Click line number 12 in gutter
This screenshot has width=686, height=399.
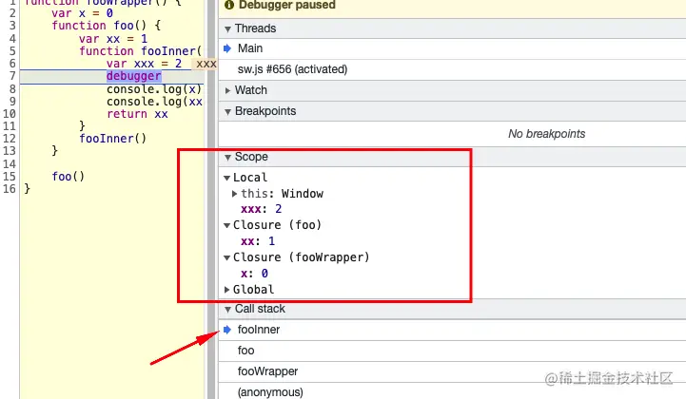pos(10,139)
